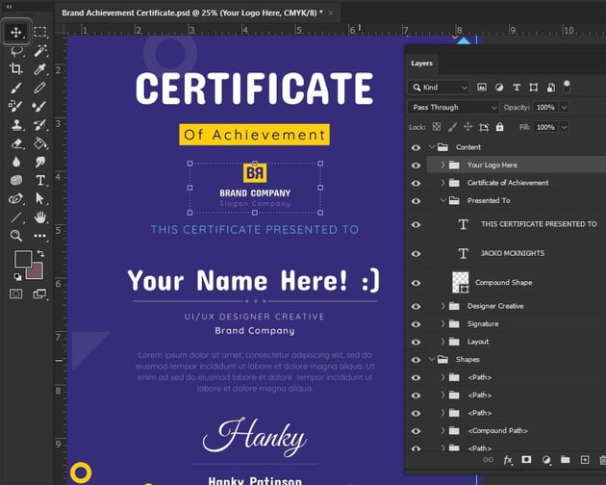Image resolution: width=606 pixels, height=485 pixels.
Task: Open the Edit Toolbar three-dots menu
Action: tap(39, 236)
